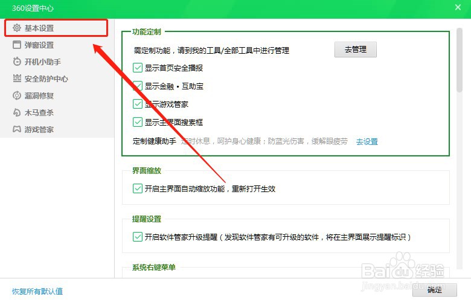Screen dimensions: 471x302
Task: Click the 360设置中心 title text
Action: click(33, 8)
